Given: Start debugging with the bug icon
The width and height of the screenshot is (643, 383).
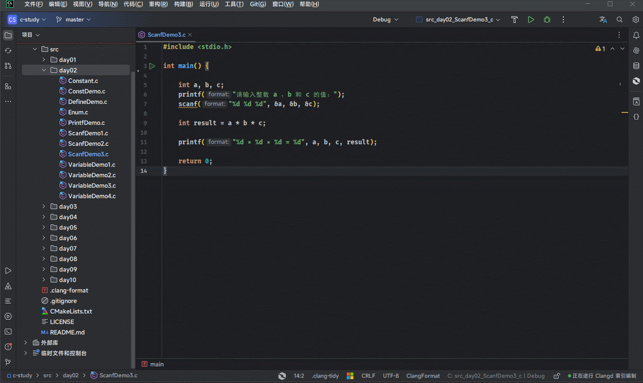Looking at the screenshot, I should coord(547,20).
